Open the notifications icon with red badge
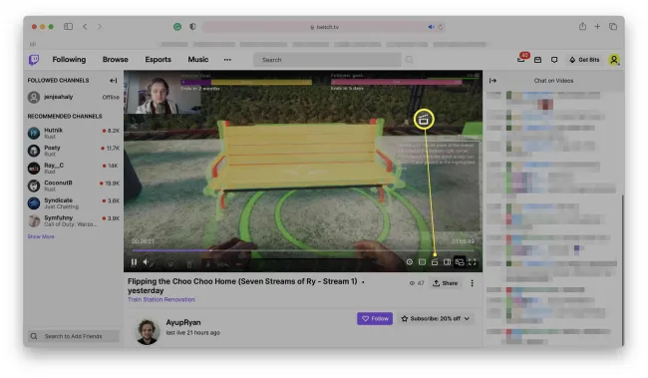 tap(521, 60)
